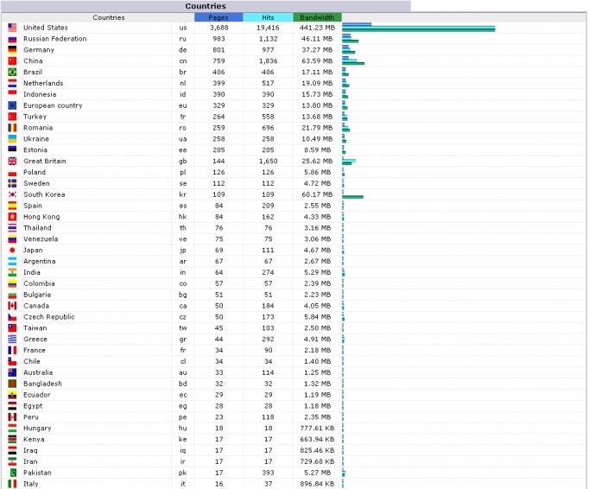
Task: Click the Turkey flag icon
Action: 12,117
